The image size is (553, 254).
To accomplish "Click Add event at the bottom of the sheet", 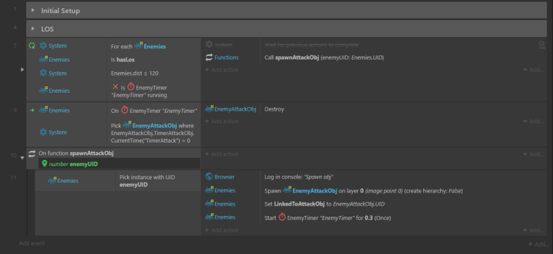I will [32, 244].
